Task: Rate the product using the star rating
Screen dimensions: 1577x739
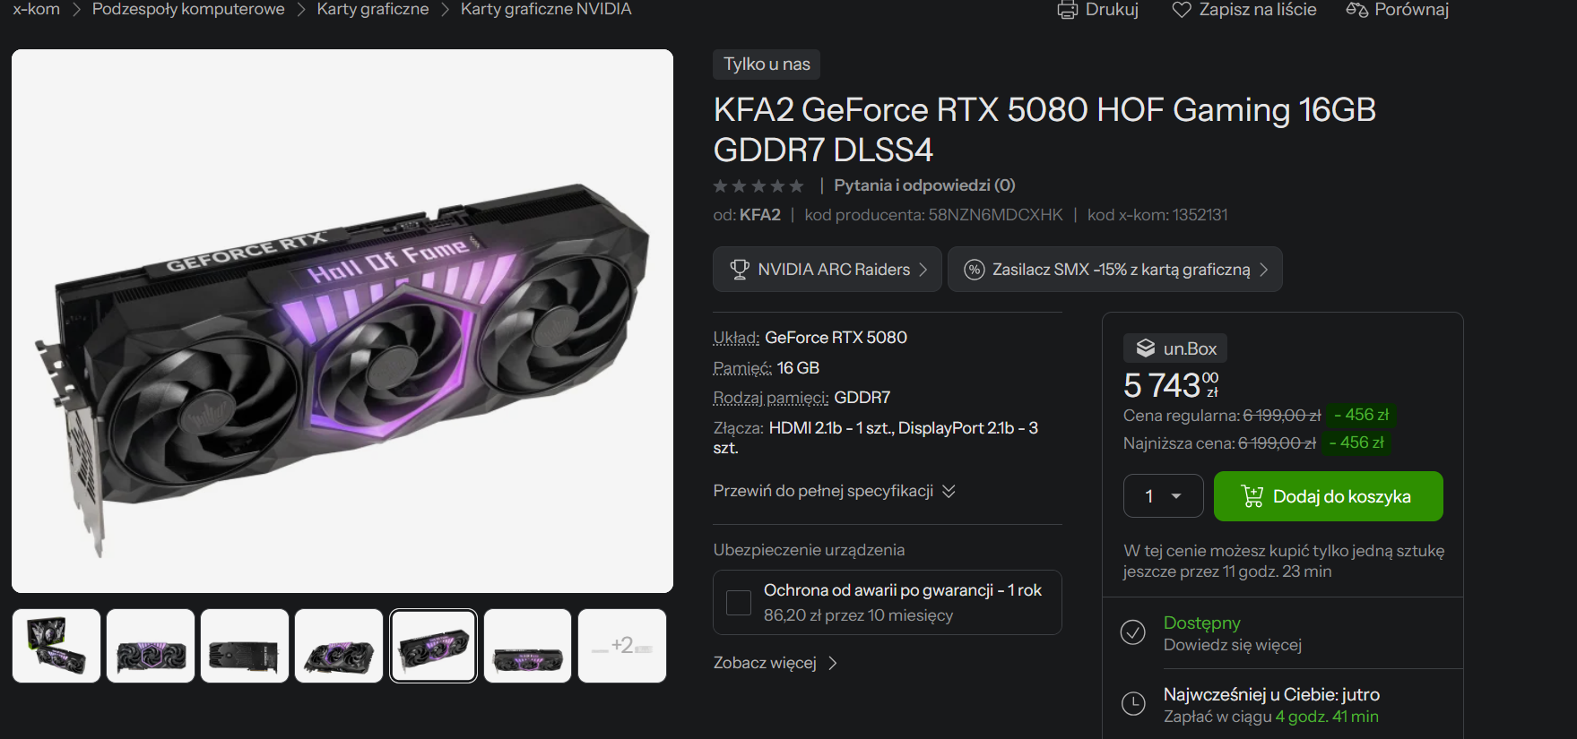Action: click(x=758, y=186)
